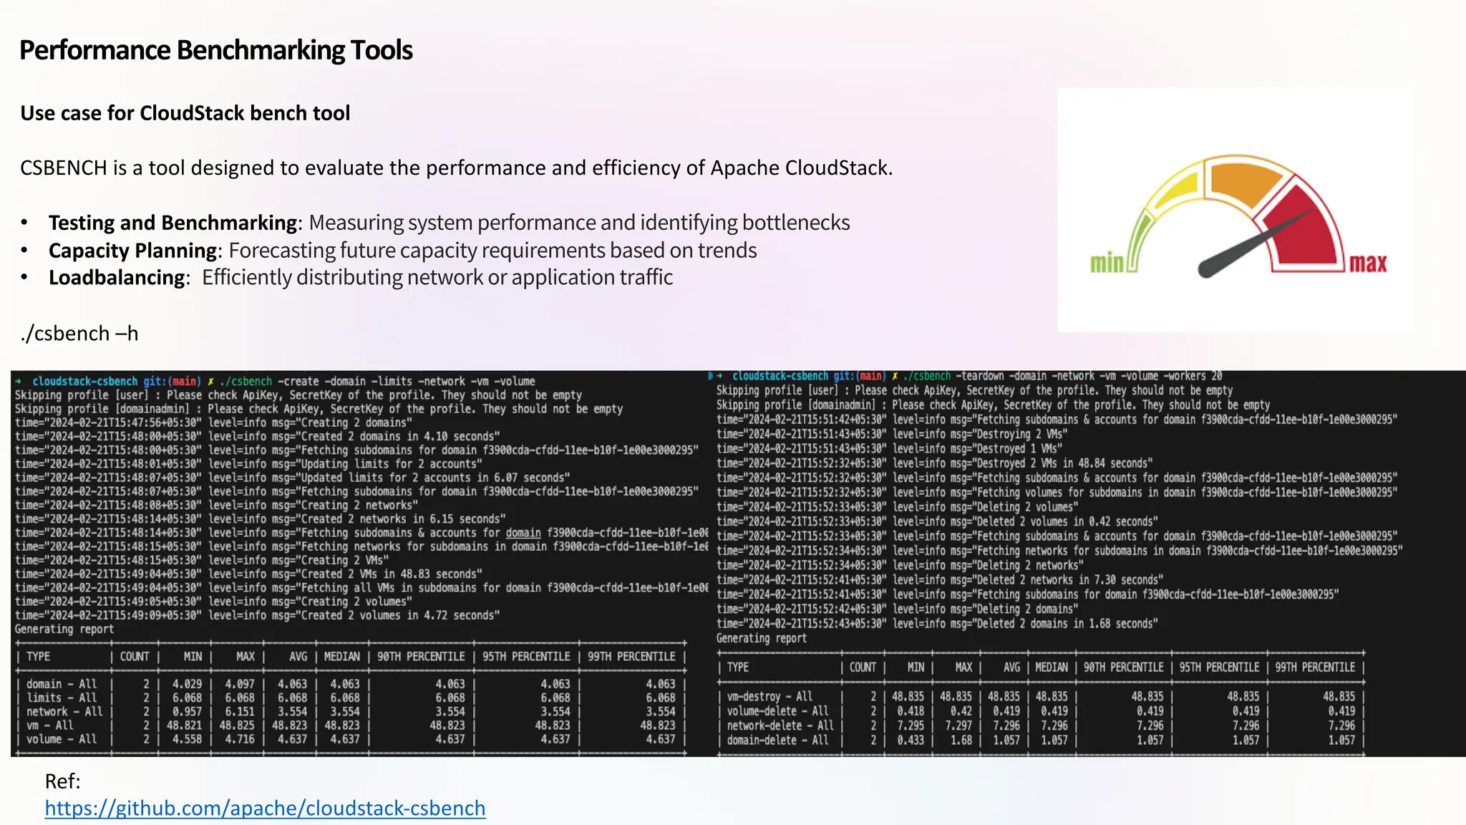Image resolution: width=1466 pixels, height=825 pixels.
Task: Click the left terminal screenshot
Action: (359, 564)
